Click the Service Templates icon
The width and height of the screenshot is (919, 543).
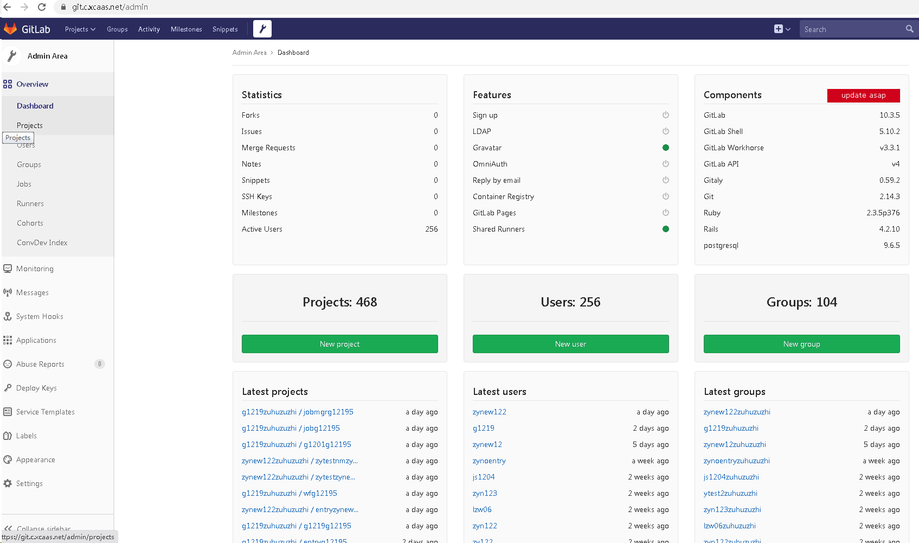point(8,412)
